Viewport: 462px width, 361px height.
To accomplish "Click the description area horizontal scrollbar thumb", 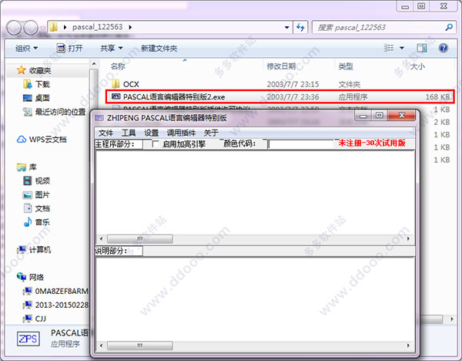I will pos(140,346).
